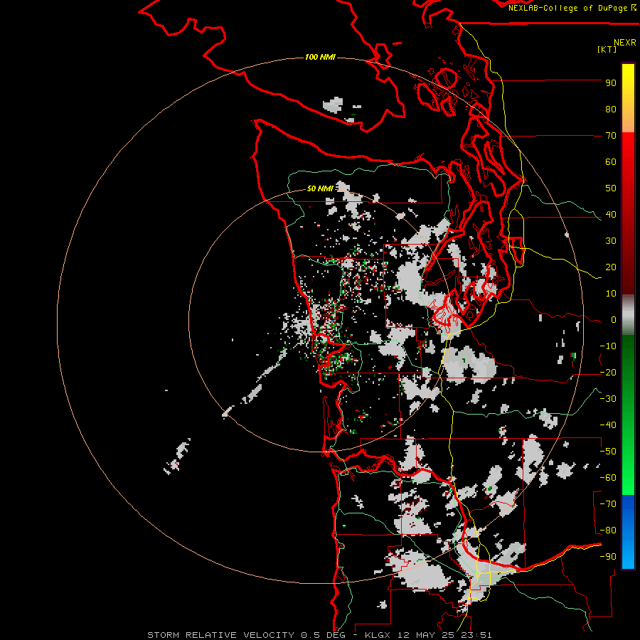This screenshot has width=640, height=640.
Task: Click the 20 value on the velocity scale
Action: pyautogui.click(x=611, y=267)
